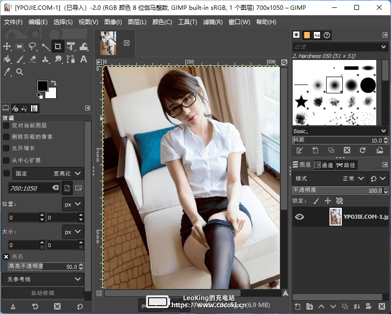Open the Basic brush tag dropdown
This screenshot has height=314, width=391.
pyautogui.click(x=384, y=131)
